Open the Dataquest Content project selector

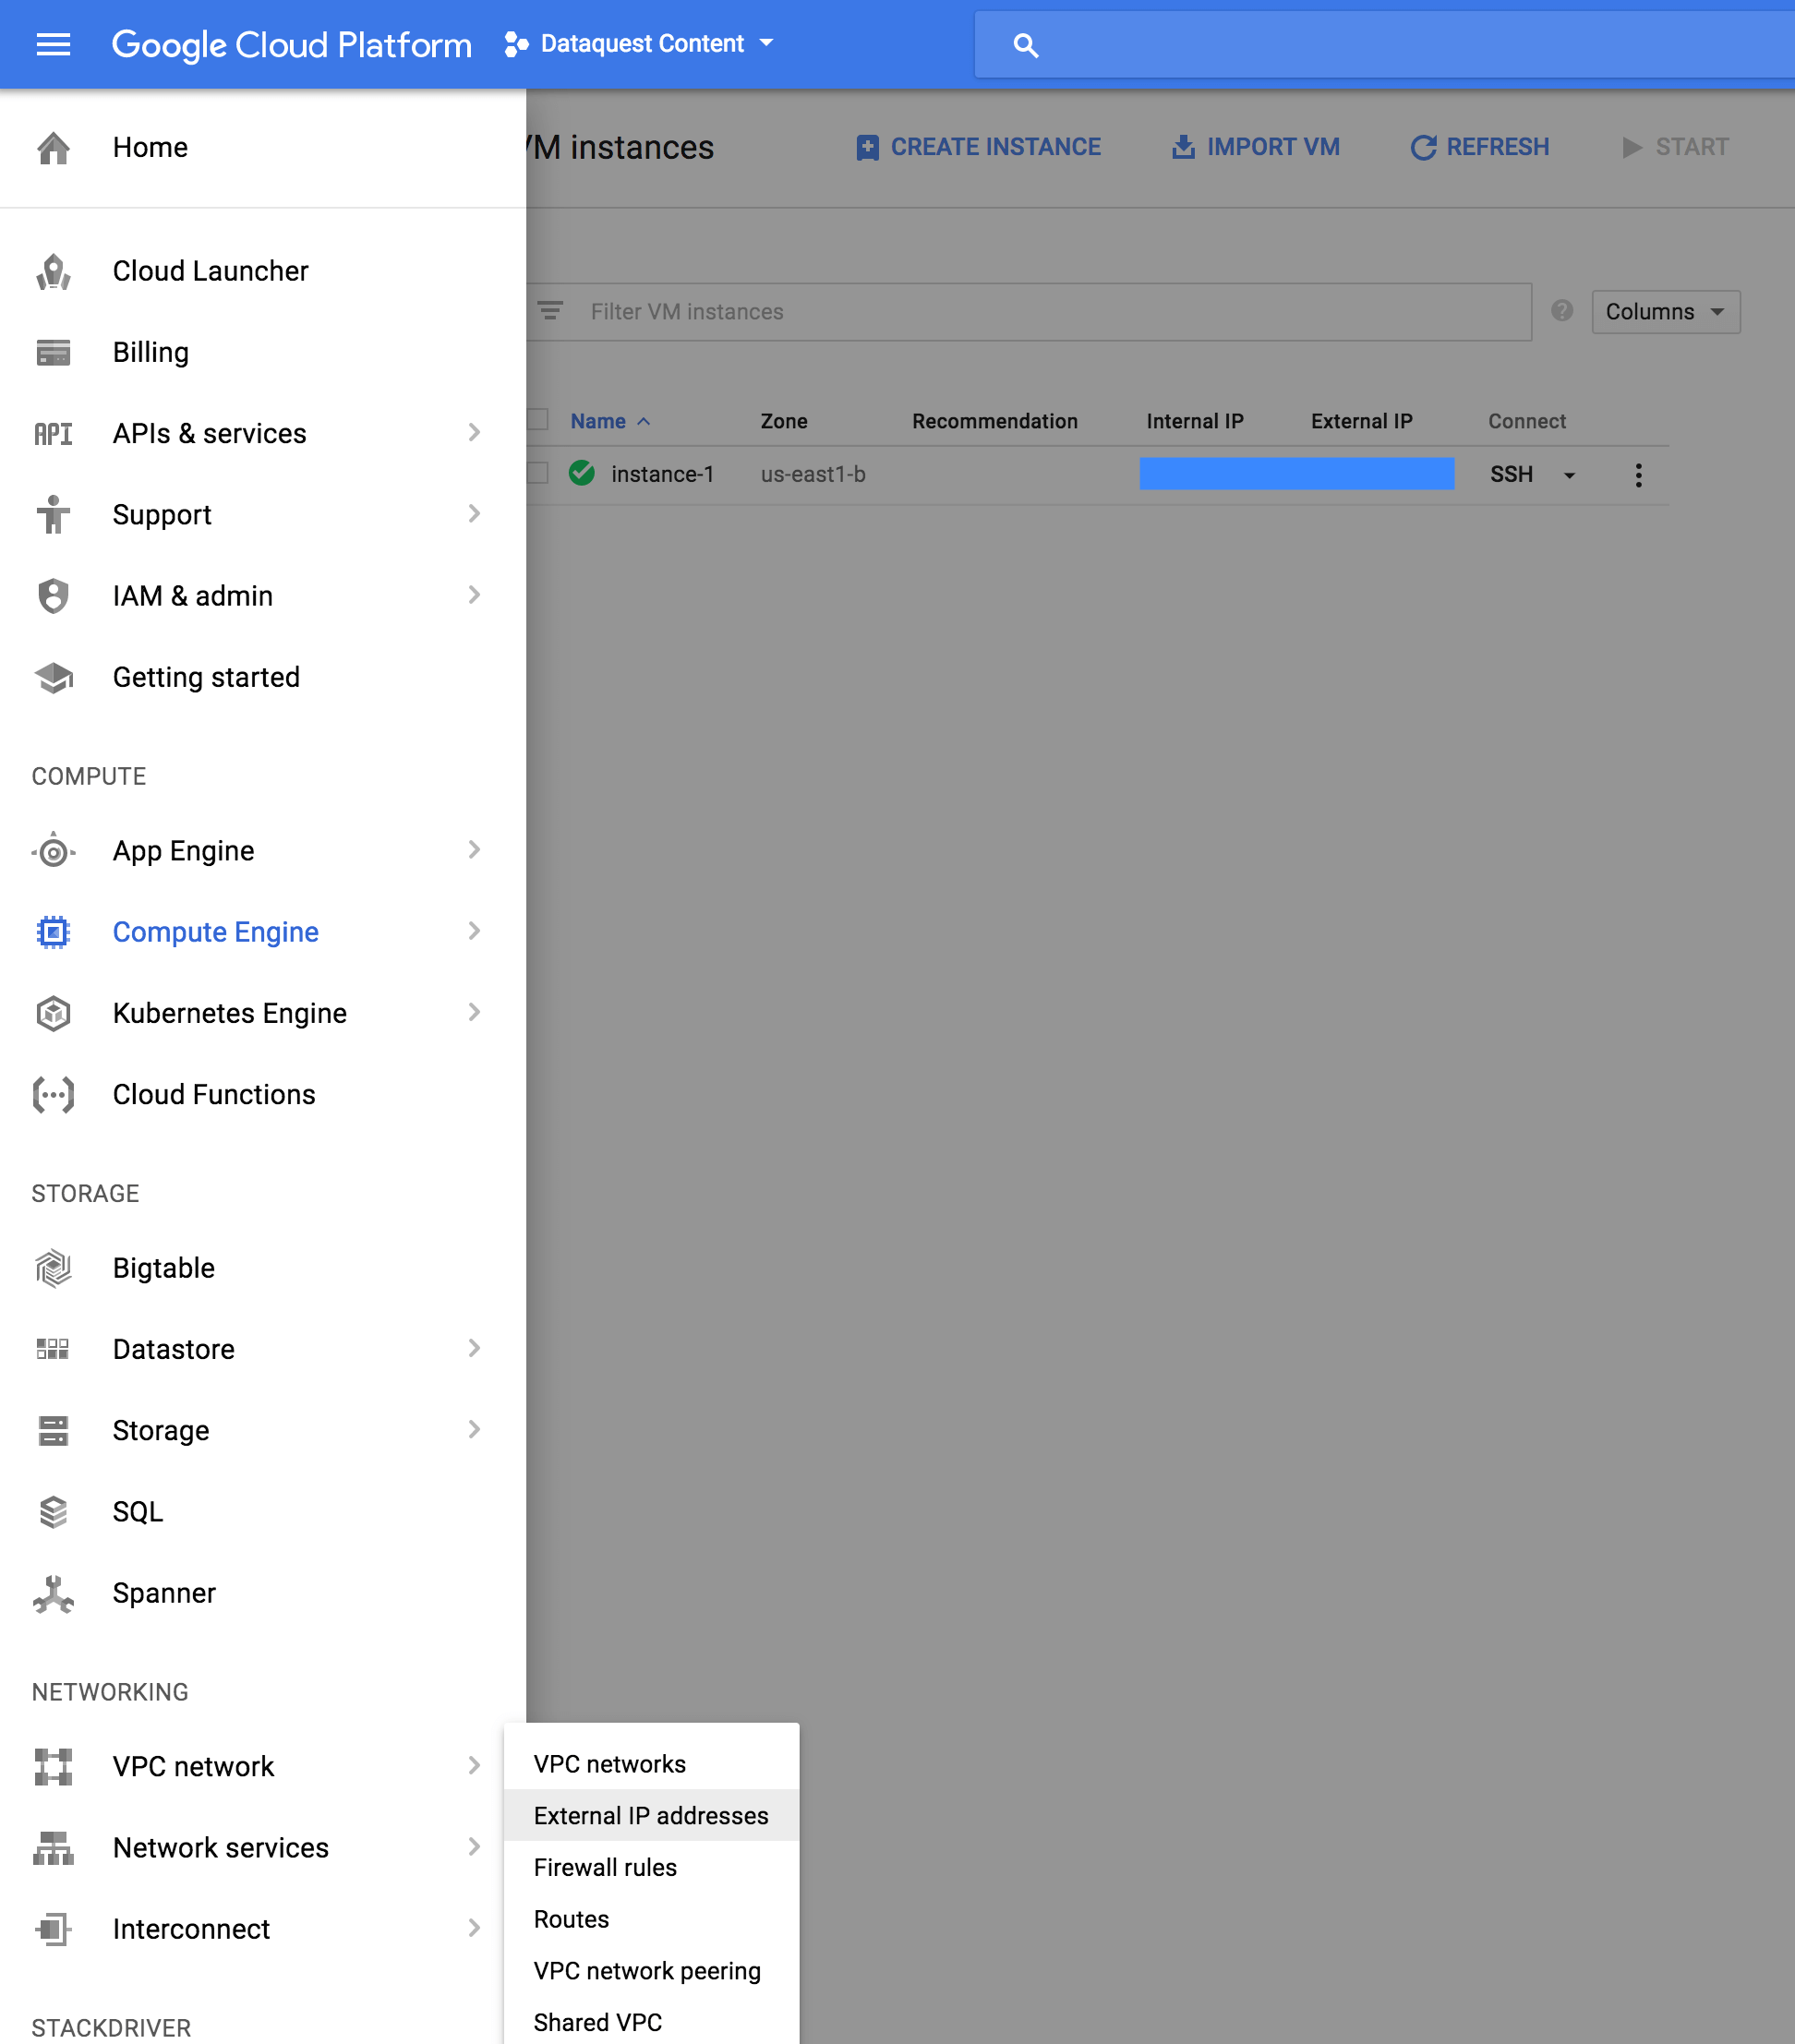tap(640, 44)
